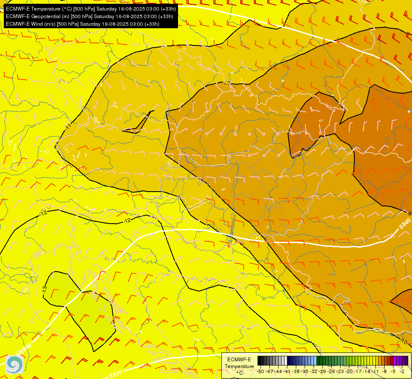Viewport: 412px width, 379px height.
Task: Click the legend tick value -8
Action: [x=384, y=372]
